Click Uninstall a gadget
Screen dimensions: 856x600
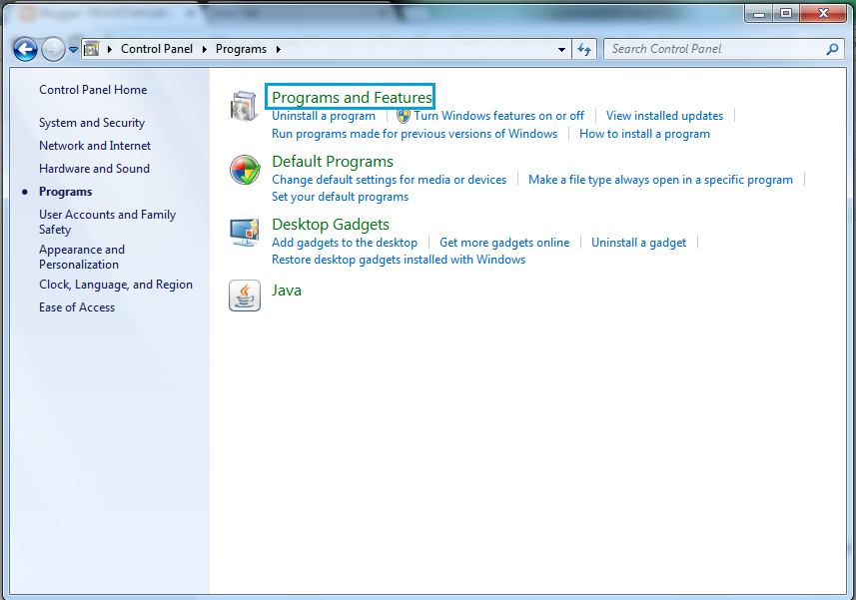coord(638,243)
